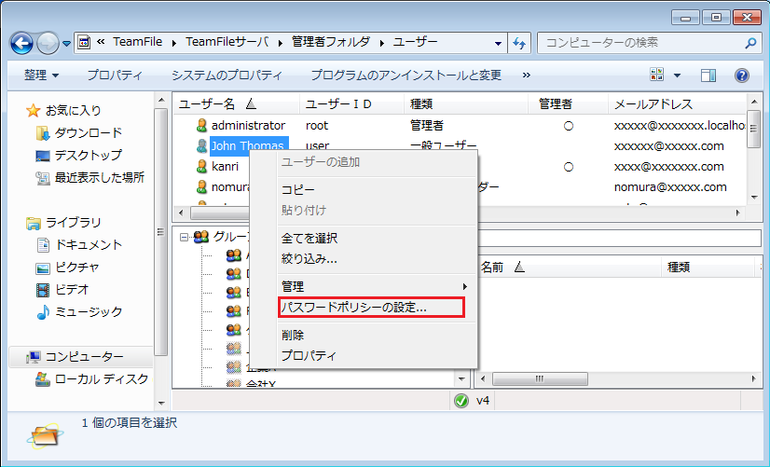Click the green check status icon
The width and height of the screenshot is (770, 467).
coord(461,401)
